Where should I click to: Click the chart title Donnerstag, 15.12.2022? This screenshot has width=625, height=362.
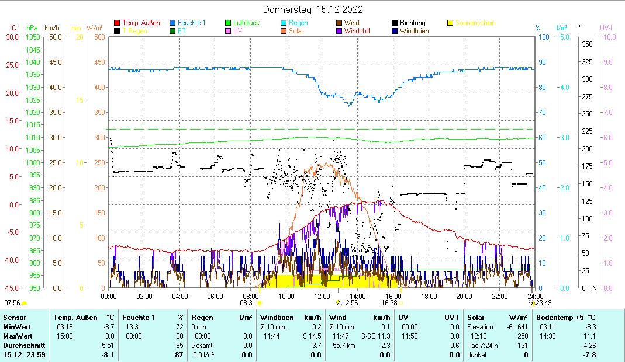tap(313, 9)
